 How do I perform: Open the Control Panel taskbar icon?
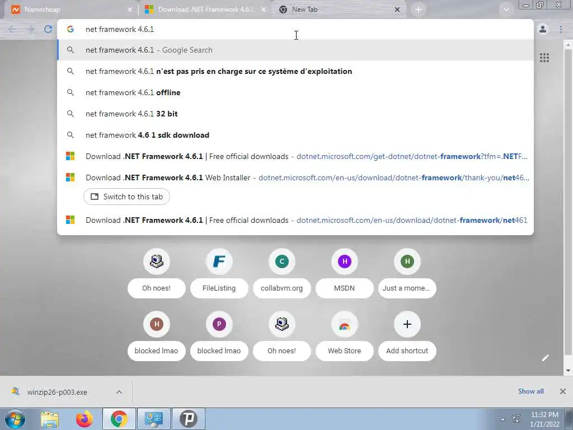(x=153, y=419)
